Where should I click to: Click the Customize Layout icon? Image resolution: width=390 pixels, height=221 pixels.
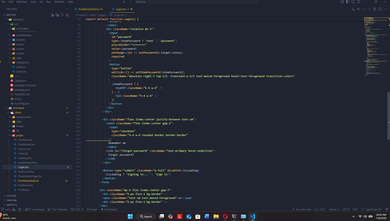(342, 2)
